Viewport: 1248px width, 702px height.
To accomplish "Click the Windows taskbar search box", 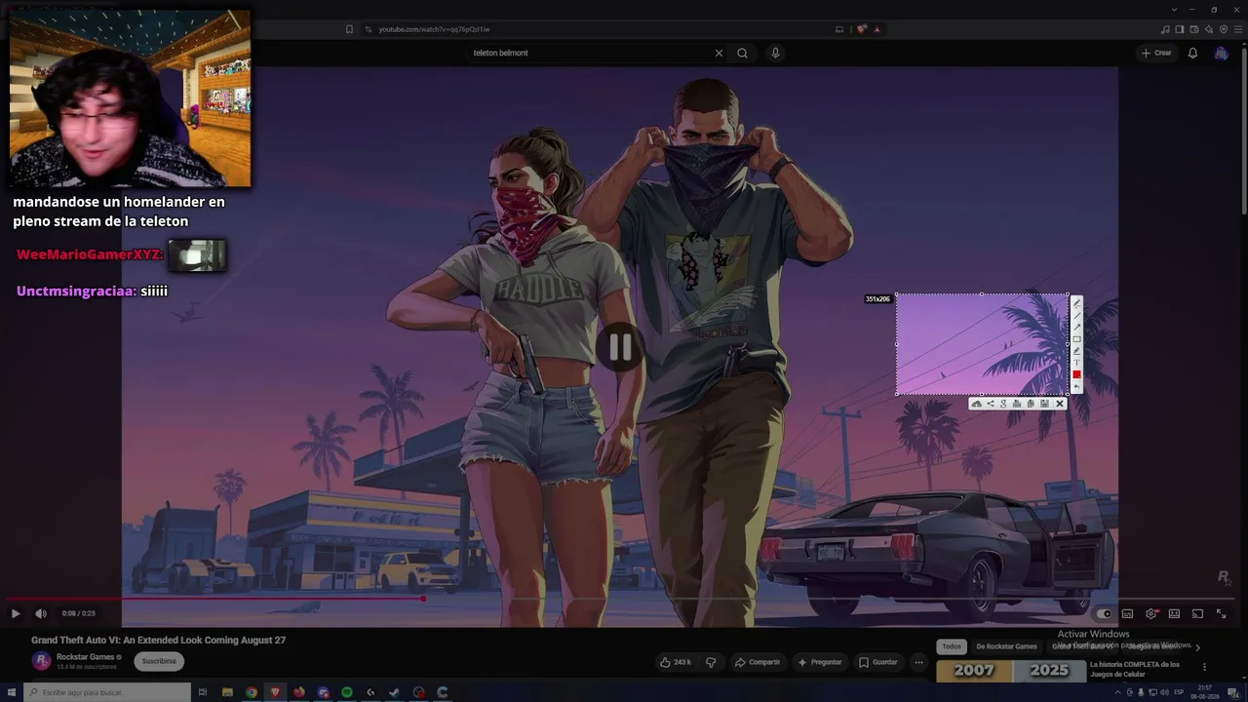I will click(x=108, y=692).
